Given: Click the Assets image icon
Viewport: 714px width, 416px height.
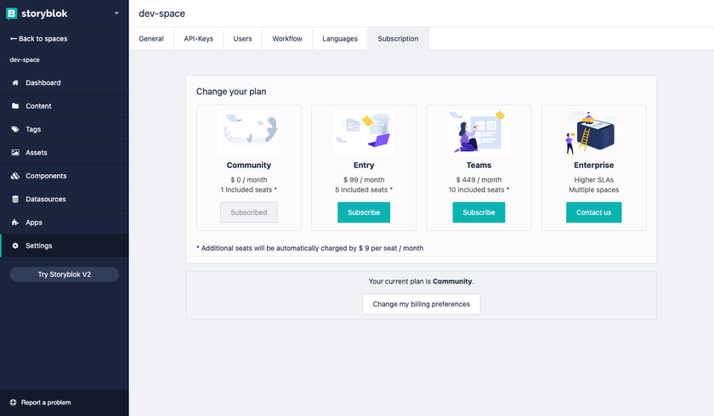Looking at the screenshot, I should click(x=15, y=153).
